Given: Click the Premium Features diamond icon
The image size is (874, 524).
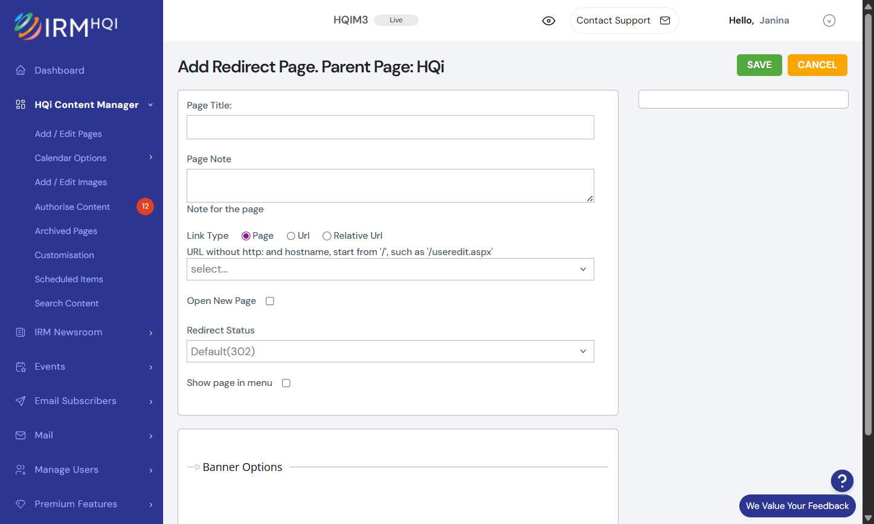Looking at the screenshot, I should 21,504.
